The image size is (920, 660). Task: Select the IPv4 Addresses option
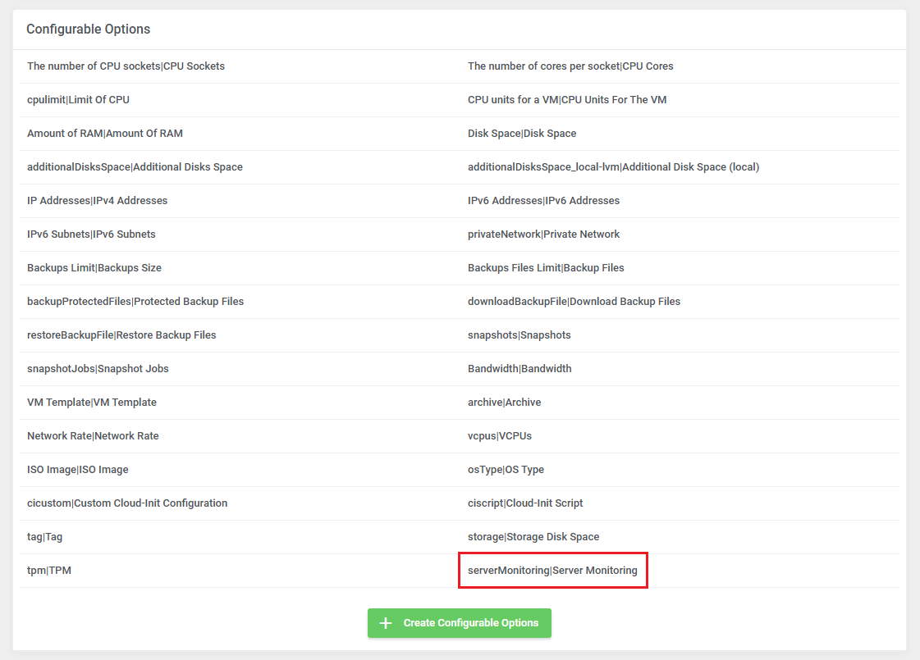point(97,201)
